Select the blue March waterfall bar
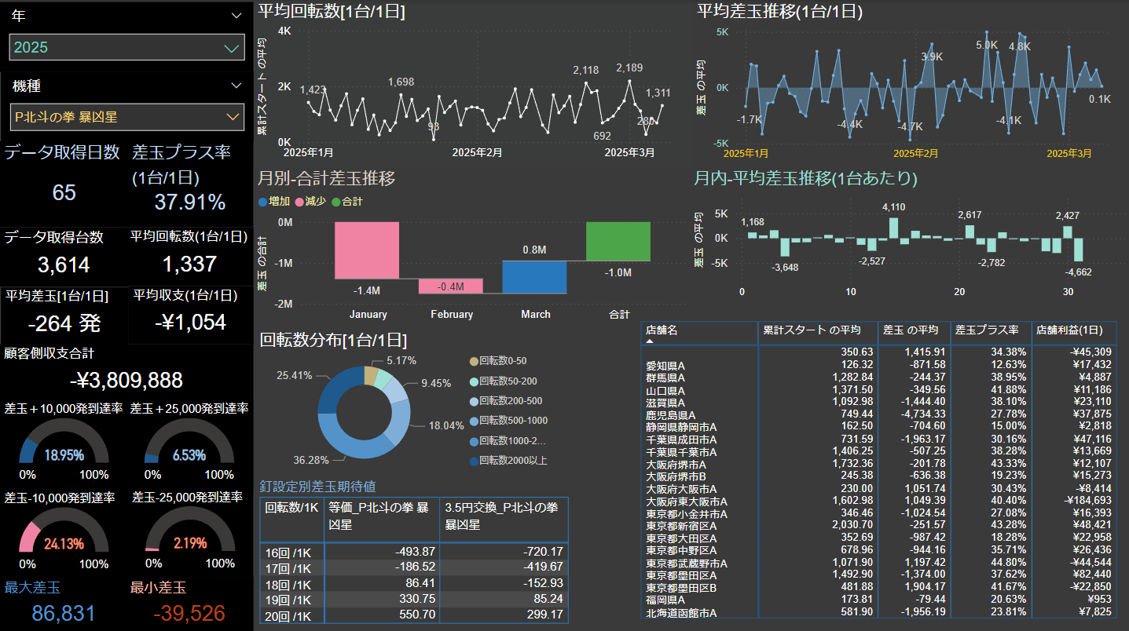1129x631 pixels. (534, 277)
